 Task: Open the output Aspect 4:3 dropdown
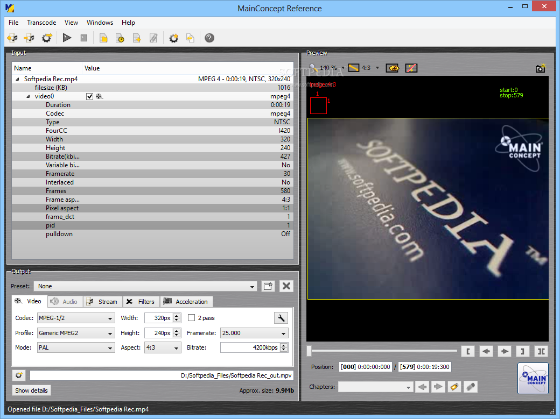pyautogui.click(x=163, y=347)
